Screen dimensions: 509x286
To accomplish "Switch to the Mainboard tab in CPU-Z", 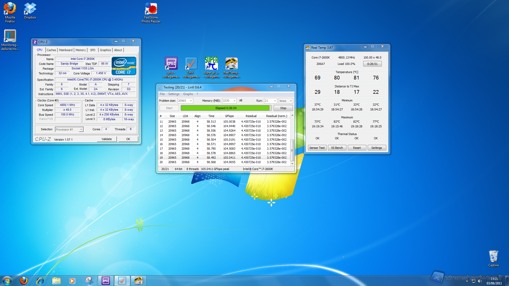I will (66, 50).
